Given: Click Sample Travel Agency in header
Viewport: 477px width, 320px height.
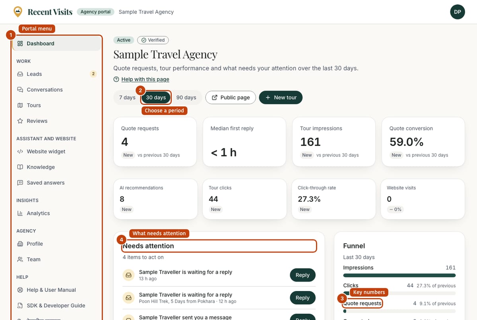Looking at the screenshot, I should 146,12.
